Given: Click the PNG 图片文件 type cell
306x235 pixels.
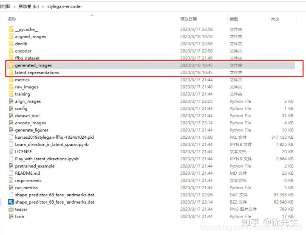Looking at the screenshot, I should click(243, 209).
